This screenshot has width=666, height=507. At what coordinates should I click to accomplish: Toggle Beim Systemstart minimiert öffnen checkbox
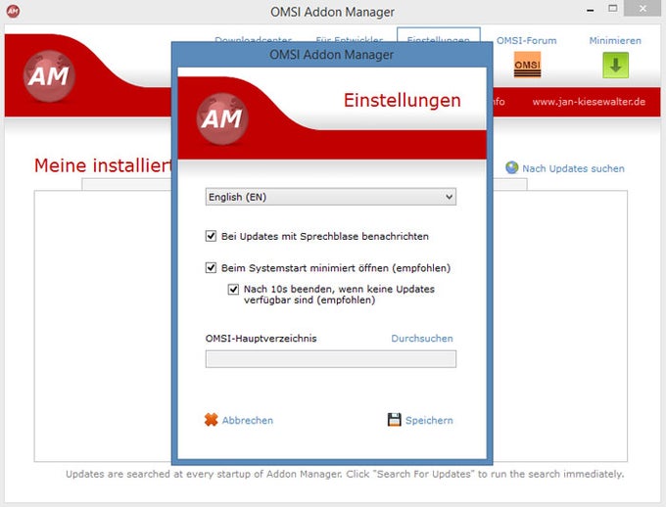point(211,267)
